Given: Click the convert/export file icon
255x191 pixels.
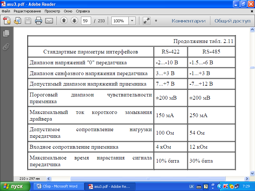Looking at the screenshot, I should point(18,21).
